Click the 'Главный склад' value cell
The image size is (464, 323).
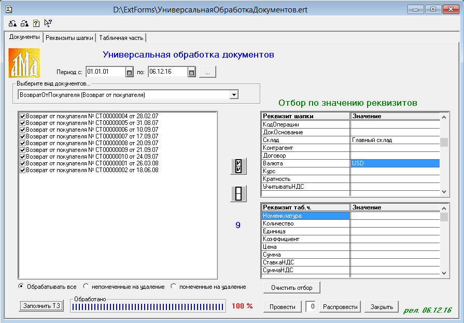[395, 140]
